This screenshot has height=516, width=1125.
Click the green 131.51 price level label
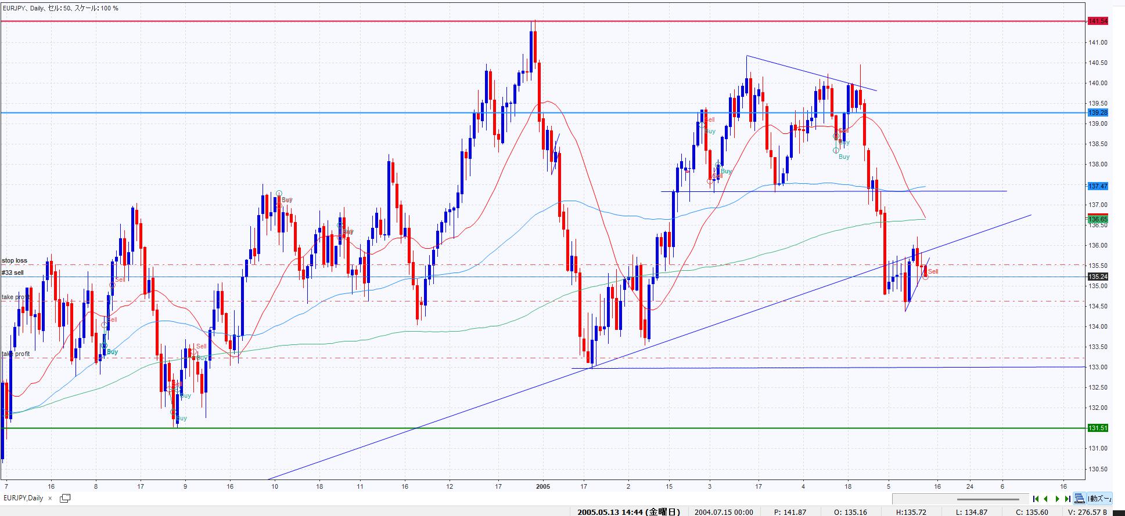click(x=1098, y=428)
